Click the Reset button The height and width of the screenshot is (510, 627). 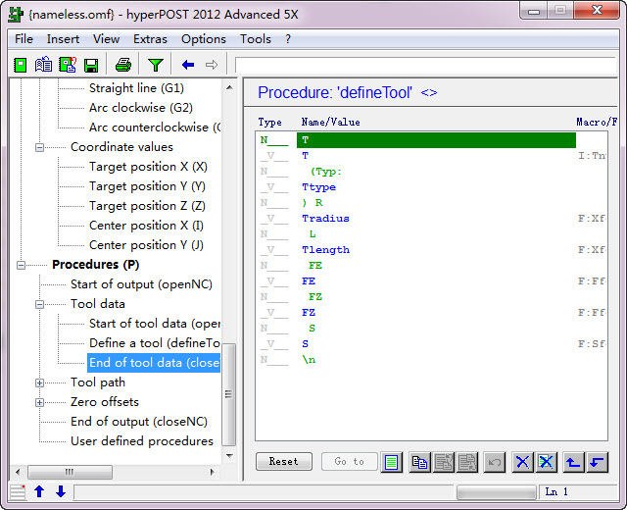pos(283,462)
